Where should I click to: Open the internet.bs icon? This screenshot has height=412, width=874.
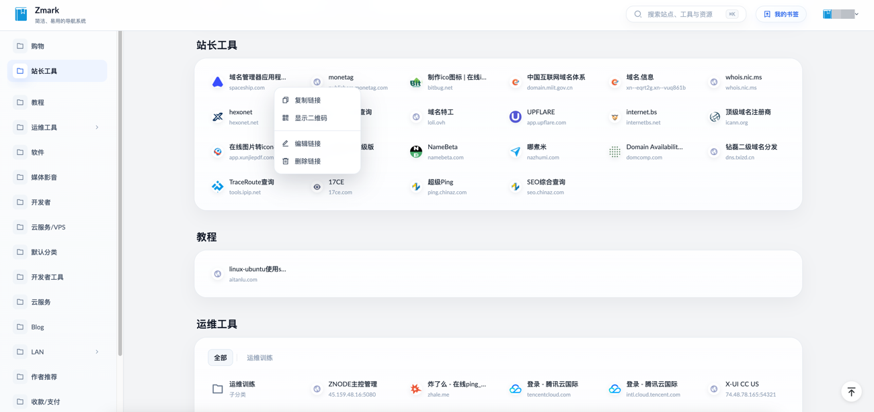click(x=614, y=117)
